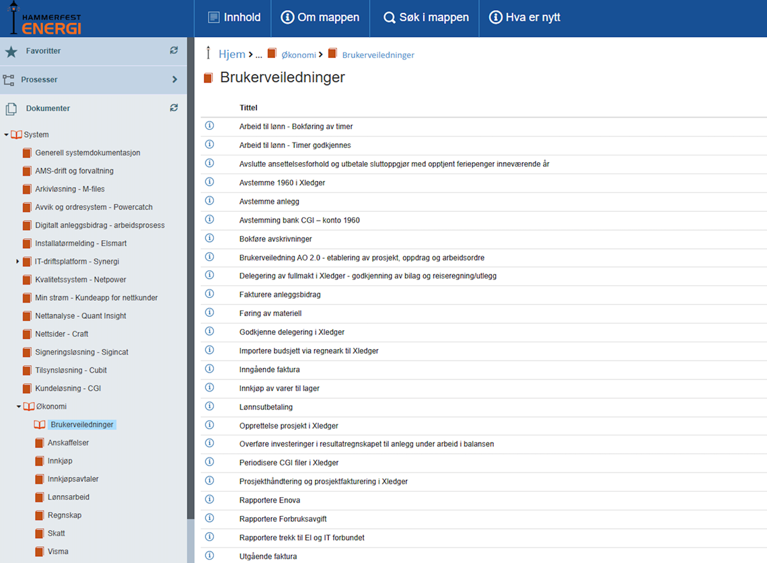Screen dimensions: 767x563
Task: Click info icon for Arbeid til lønn - Bokføring av timer
Action: pyautogui.click(x=209, y=126)
